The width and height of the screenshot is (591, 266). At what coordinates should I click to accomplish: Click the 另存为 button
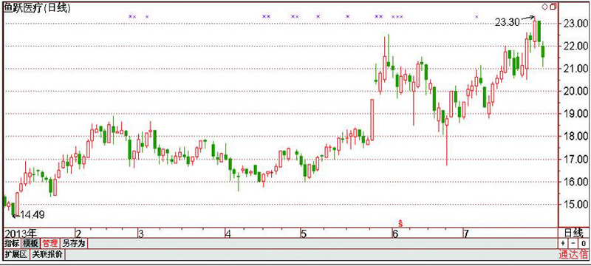click(x=73, y=243)
